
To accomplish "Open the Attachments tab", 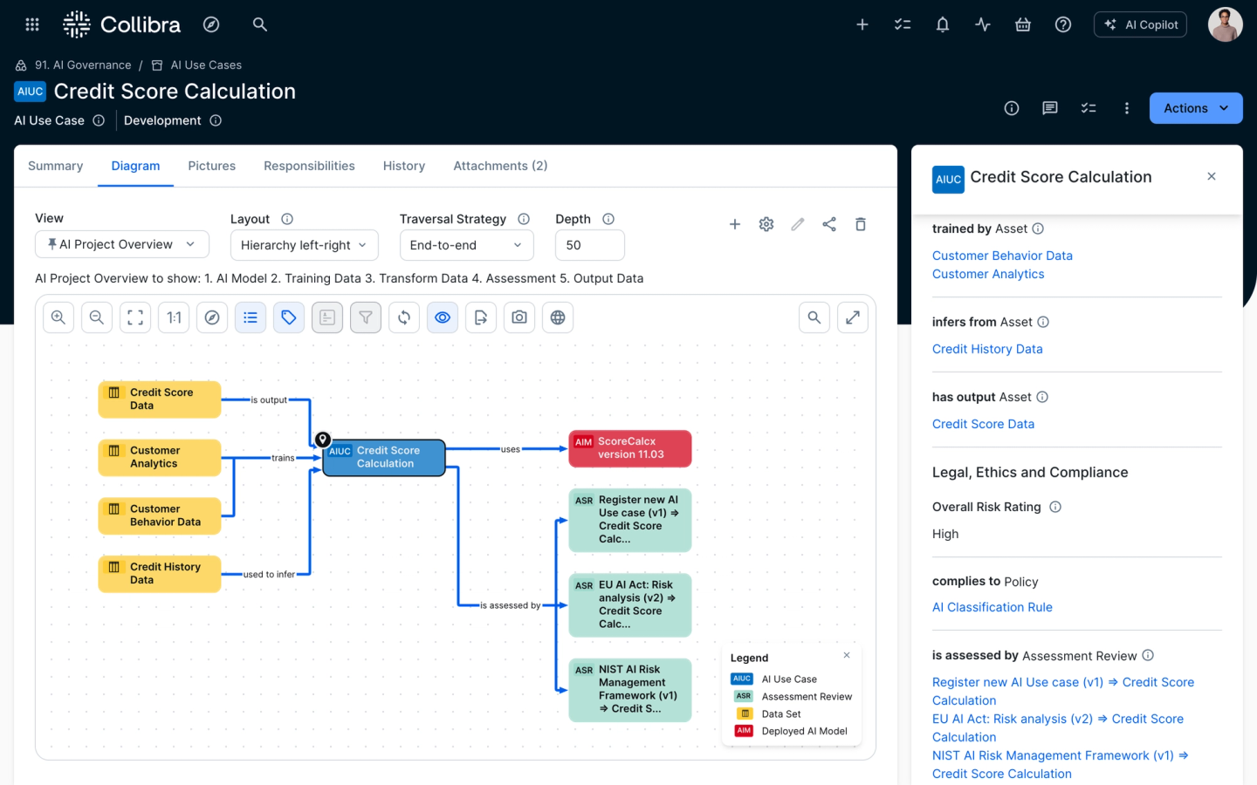I will tap(500, 166).
